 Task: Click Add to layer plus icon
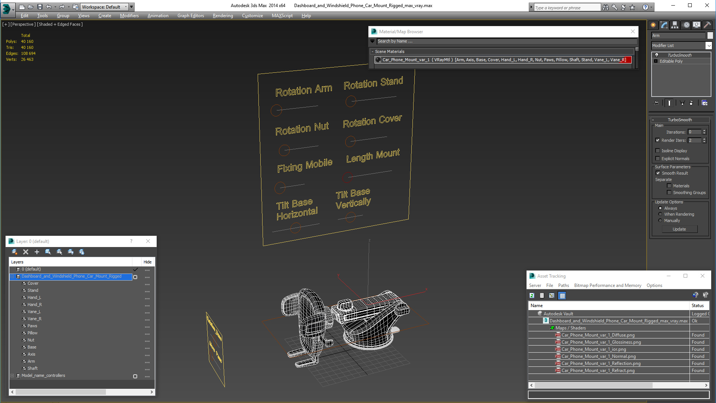(x=37, y=252)
